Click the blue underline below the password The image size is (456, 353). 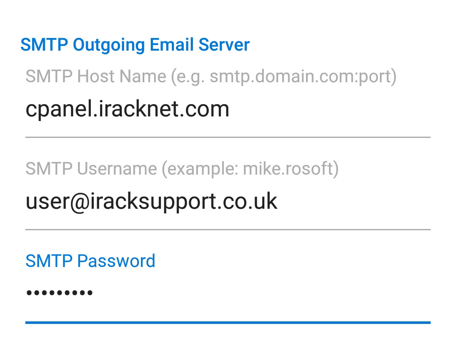click(x=228, y=323)
